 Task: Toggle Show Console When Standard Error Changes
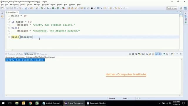pyautogui.click(x=160, y=54)
